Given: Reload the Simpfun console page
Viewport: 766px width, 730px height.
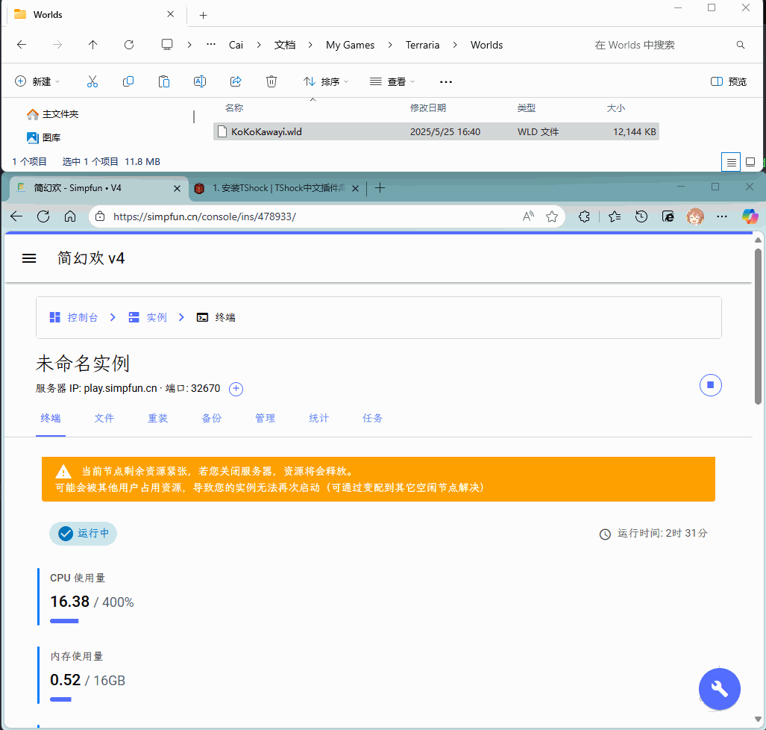Looking at the screenshot, I should [43, 216].
